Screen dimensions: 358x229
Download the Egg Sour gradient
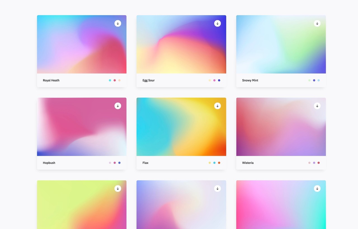(x=218, y=23)
